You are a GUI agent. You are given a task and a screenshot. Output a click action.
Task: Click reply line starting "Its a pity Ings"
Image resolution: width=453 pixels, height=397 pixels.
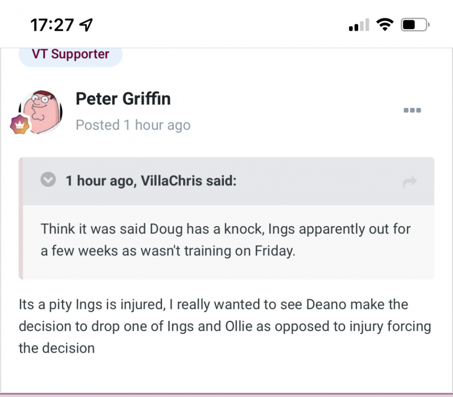213,304
